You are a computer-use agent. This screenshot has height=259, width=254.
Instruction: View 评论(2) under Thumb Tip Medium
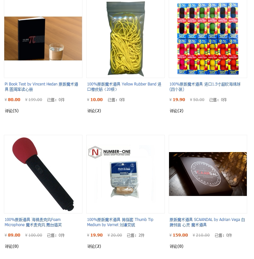click(x=94, y=246)
